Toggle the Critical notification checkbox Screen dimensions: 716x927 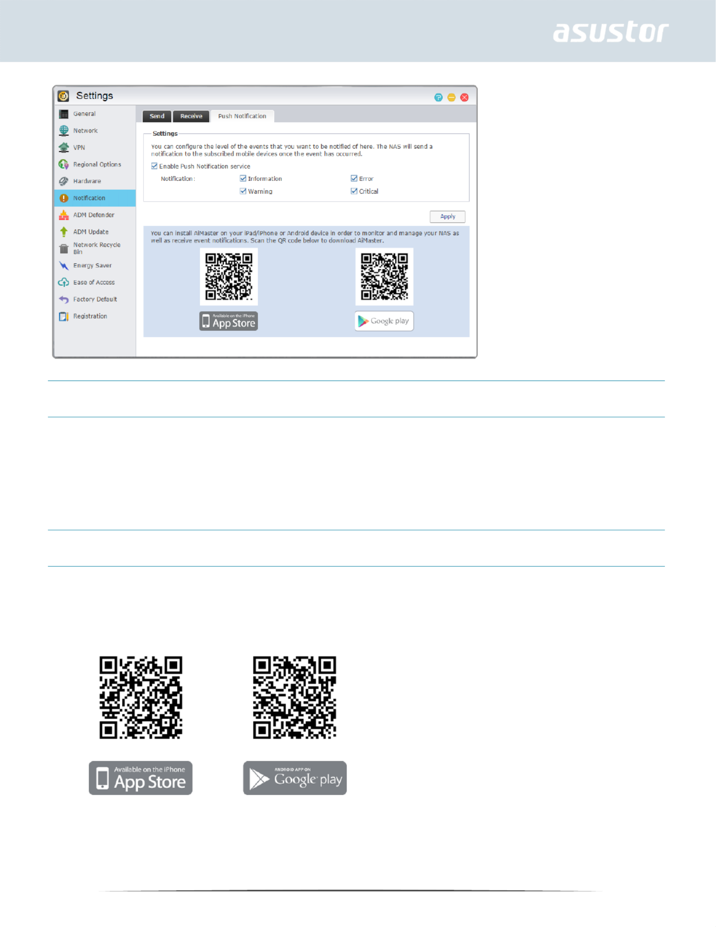(354, 191)
